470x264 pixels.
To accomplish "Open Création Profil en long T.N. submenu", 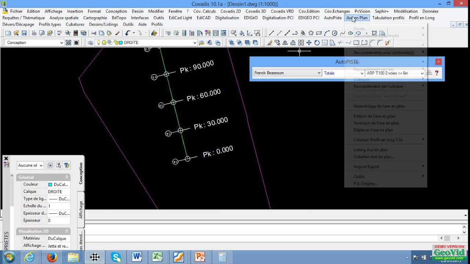I will [378, 140].
